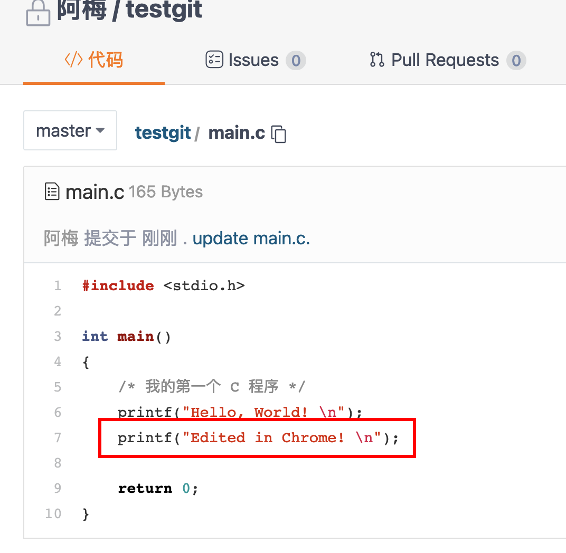The image size is (566, 553).
Task: Open the testgit breadcrumb link
Action: click(163, 133)
